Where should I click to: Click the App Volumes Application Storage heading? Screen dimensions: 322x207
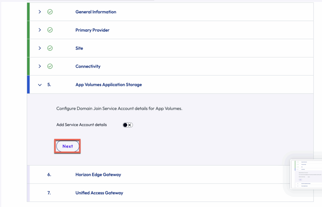click(108, 85)
